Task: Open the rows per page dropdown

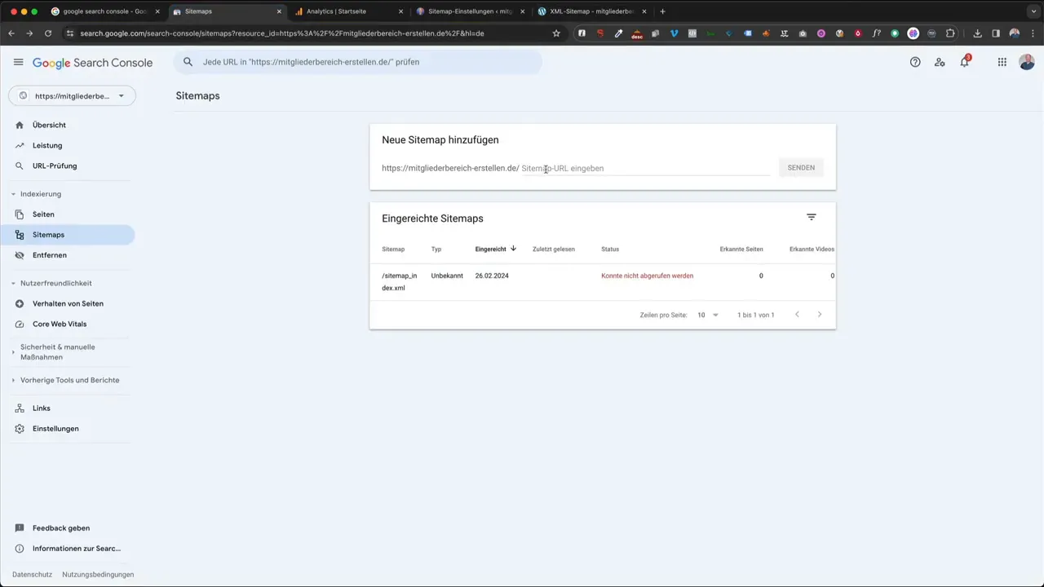Action: pos(708,315)
